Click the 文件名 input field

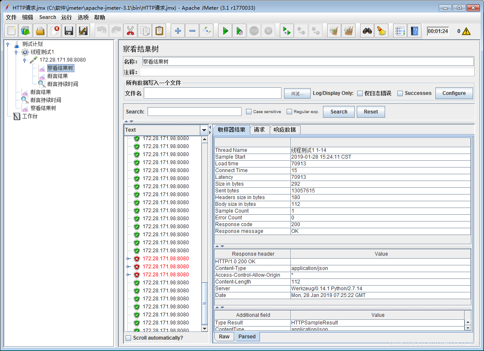[212, 93]
